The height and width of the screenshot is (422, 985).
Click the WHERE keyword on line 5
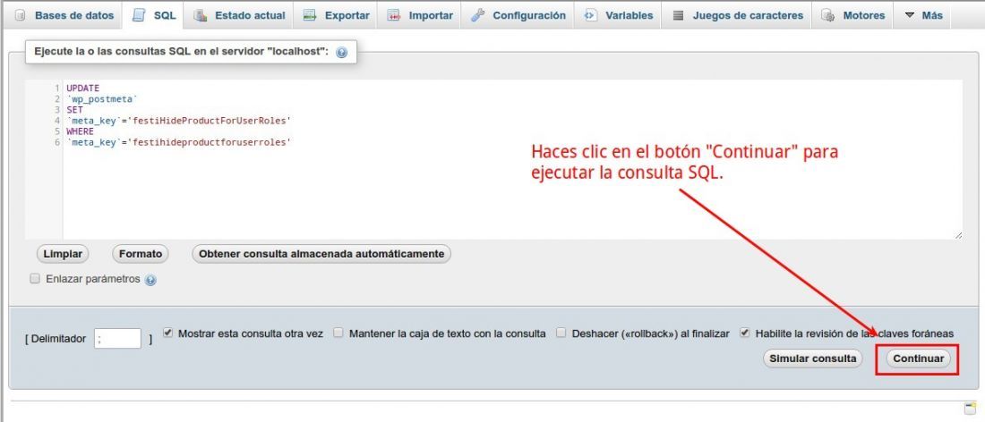tap(81, 131)
